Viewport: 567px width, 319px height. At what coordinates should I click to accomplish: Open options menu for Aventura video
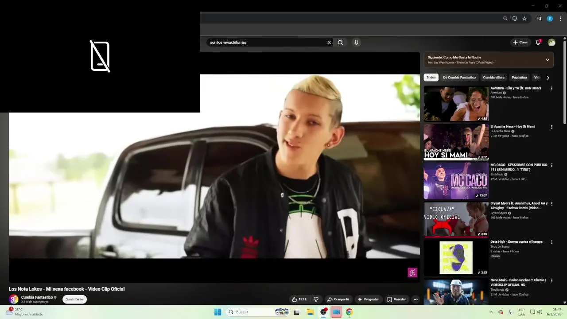[551, 89]
